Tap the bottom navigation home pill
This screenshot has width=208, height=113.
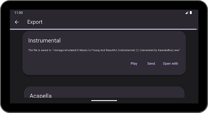(x=104, y=101)
